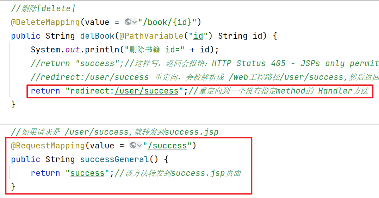
Task: Expand the dropdown chevron next to DeleteMapping globe
Action: click(x=135, y=22)
